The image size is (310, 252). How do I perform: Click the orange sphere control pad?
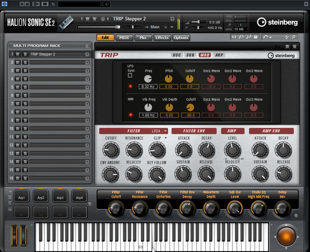pos(286,236)
